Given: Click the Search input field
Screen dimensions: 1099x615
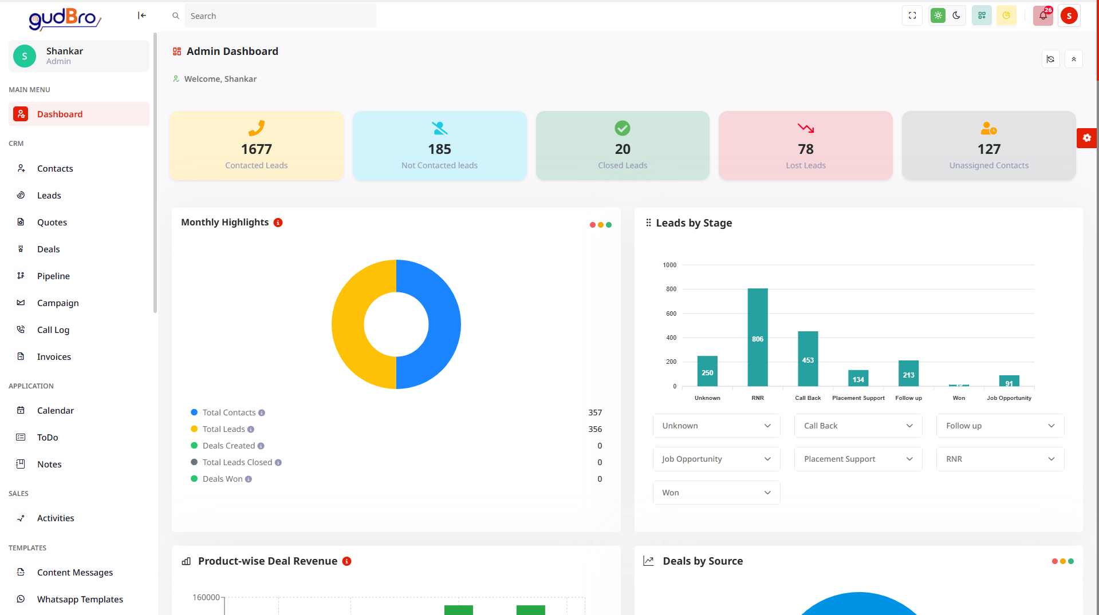Looking at the screenshot, I should tap(279, 16).
